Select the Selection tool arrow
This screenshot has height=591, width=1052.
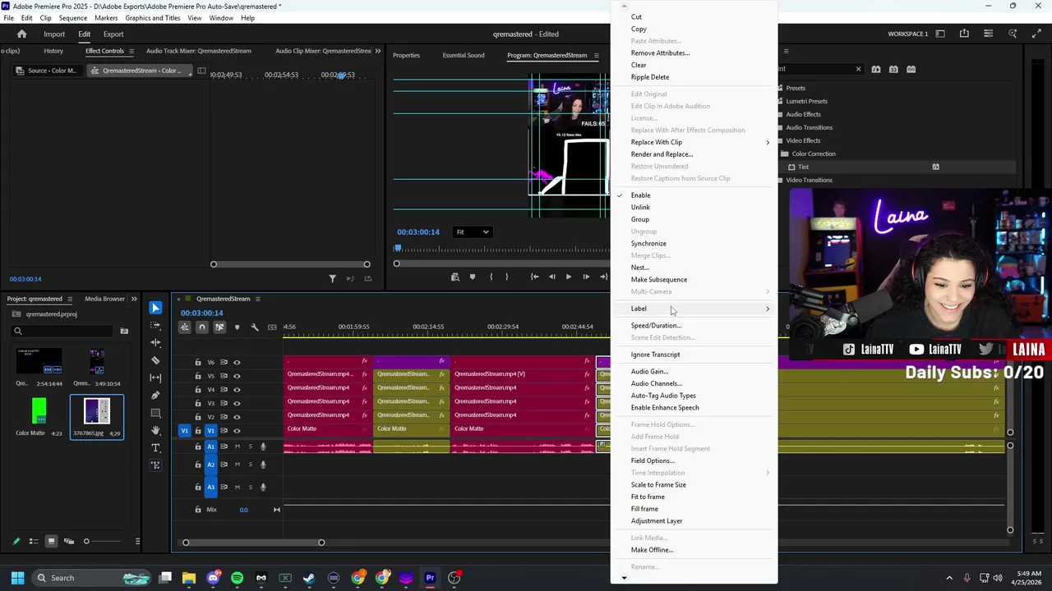click(155, 309)
